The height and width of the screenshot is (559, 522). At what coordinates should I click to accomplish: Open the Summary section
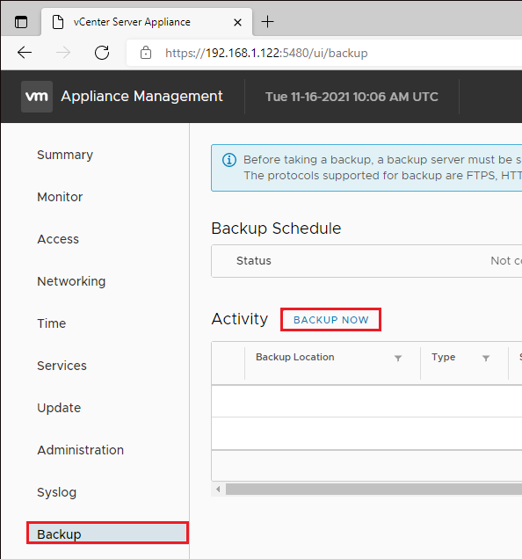pyautogui.click(x=65, y=155)
